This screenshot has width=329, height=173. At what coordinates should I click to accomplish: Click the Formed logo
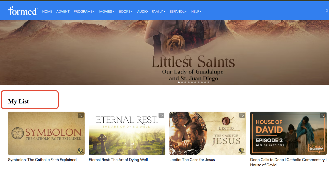pyautogui.click(x=23, y=11)
